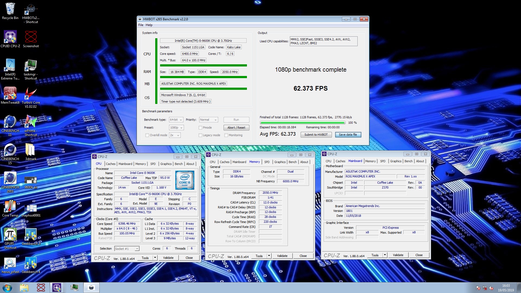This screenshot has width=521, height=293.
Task: Click the 62.373 FPS result text
Action: coord(310,88)
